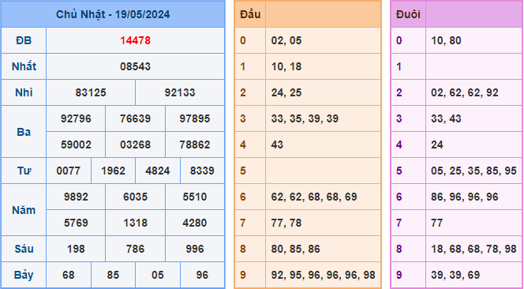The image size is (524, 289).
Task: Click fourth prize number 8339
Action: coord(202,171)
